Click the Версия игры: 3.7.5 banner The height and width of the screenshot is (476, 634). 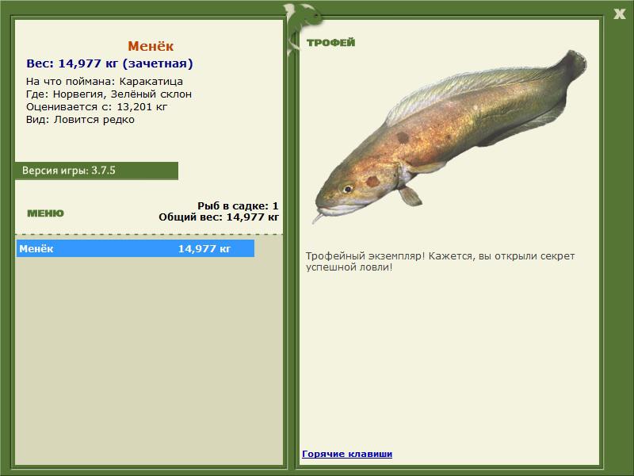[x=97, y=171]
